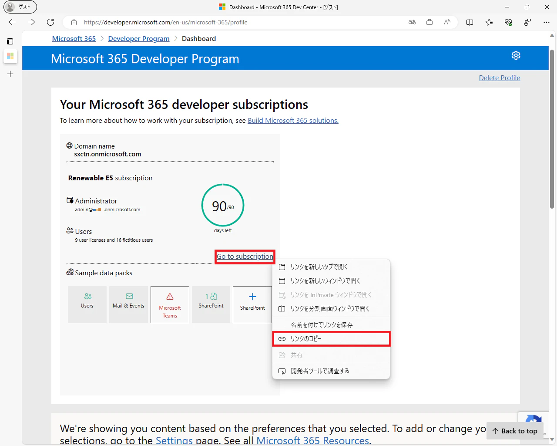Screen dimensions: 557x446
Task: Open the tab actions icon in sidebar
Action: (10, 41)
